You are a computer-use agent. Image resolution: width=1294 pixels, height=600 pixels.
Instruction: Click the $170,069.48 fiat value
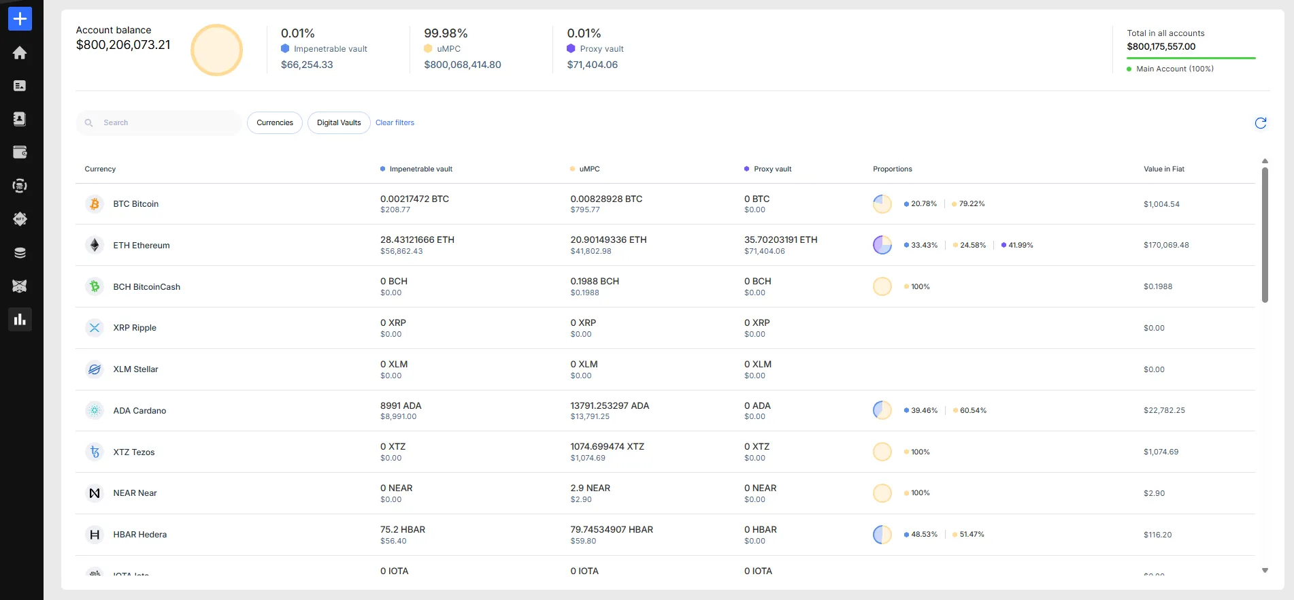[x=1166, y=246]
